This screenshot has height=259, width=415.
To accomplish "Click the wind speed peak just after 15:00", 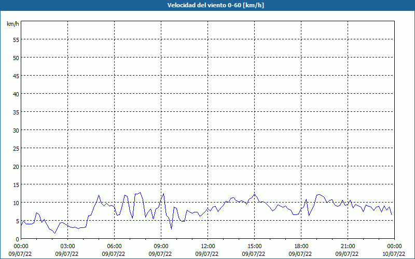I will click(x=255, y=194).
